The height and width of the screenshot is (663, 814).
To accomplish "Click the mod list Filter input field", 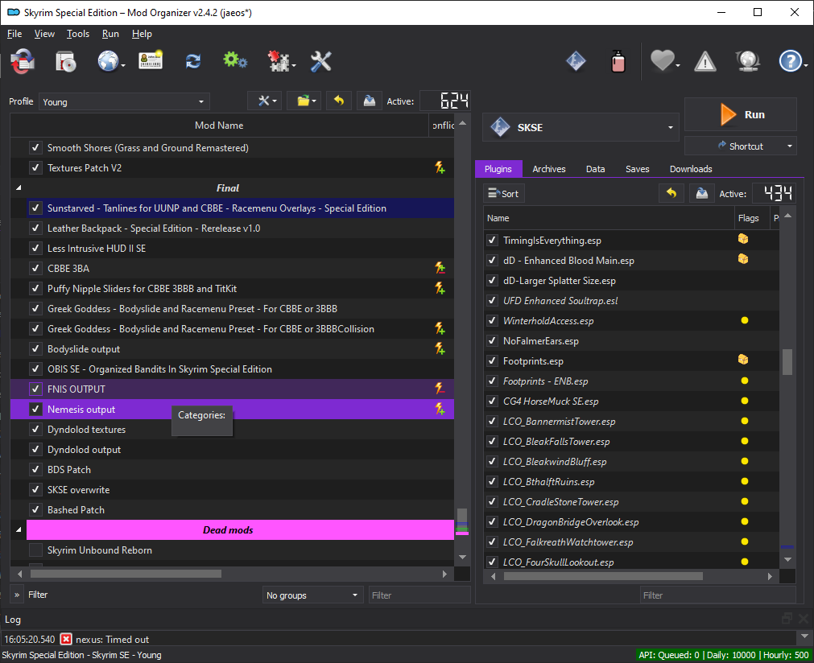I will tap(419, 595).
